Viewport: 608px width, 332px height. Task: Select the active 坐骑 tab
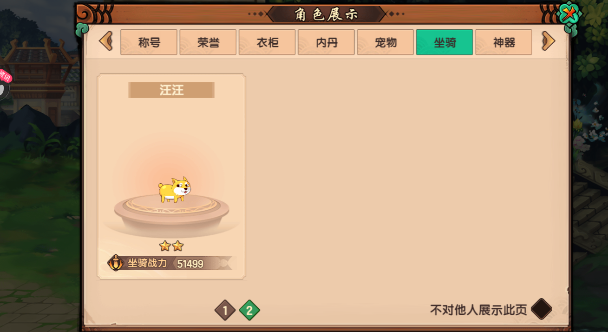click(x=445, y=42)
